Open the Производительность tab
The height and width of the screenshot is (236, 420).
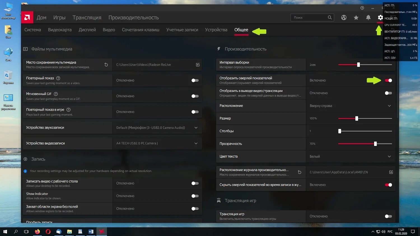pos(134,18)
